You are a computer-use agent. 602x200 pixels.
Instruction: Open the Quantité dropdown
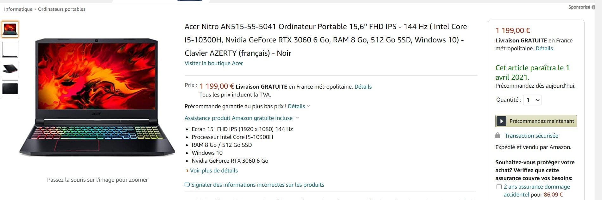tap(532, 100)
